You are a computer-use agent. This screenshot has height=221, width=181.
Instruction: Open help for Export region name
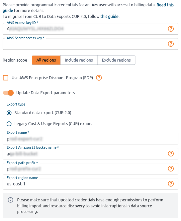[x=171, y=184]
